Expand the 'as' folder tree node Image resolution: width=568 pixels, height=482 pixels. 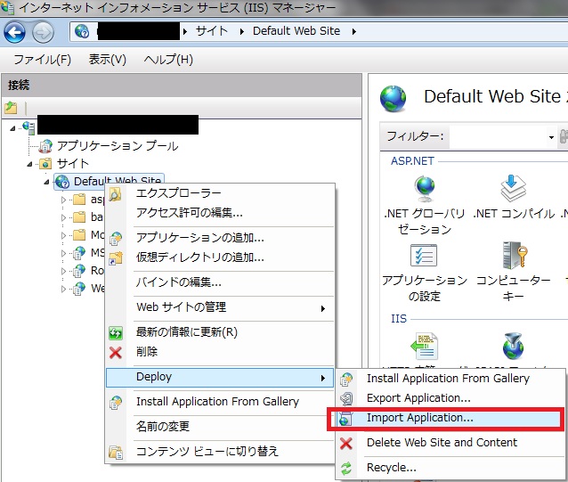click(64, 200)
